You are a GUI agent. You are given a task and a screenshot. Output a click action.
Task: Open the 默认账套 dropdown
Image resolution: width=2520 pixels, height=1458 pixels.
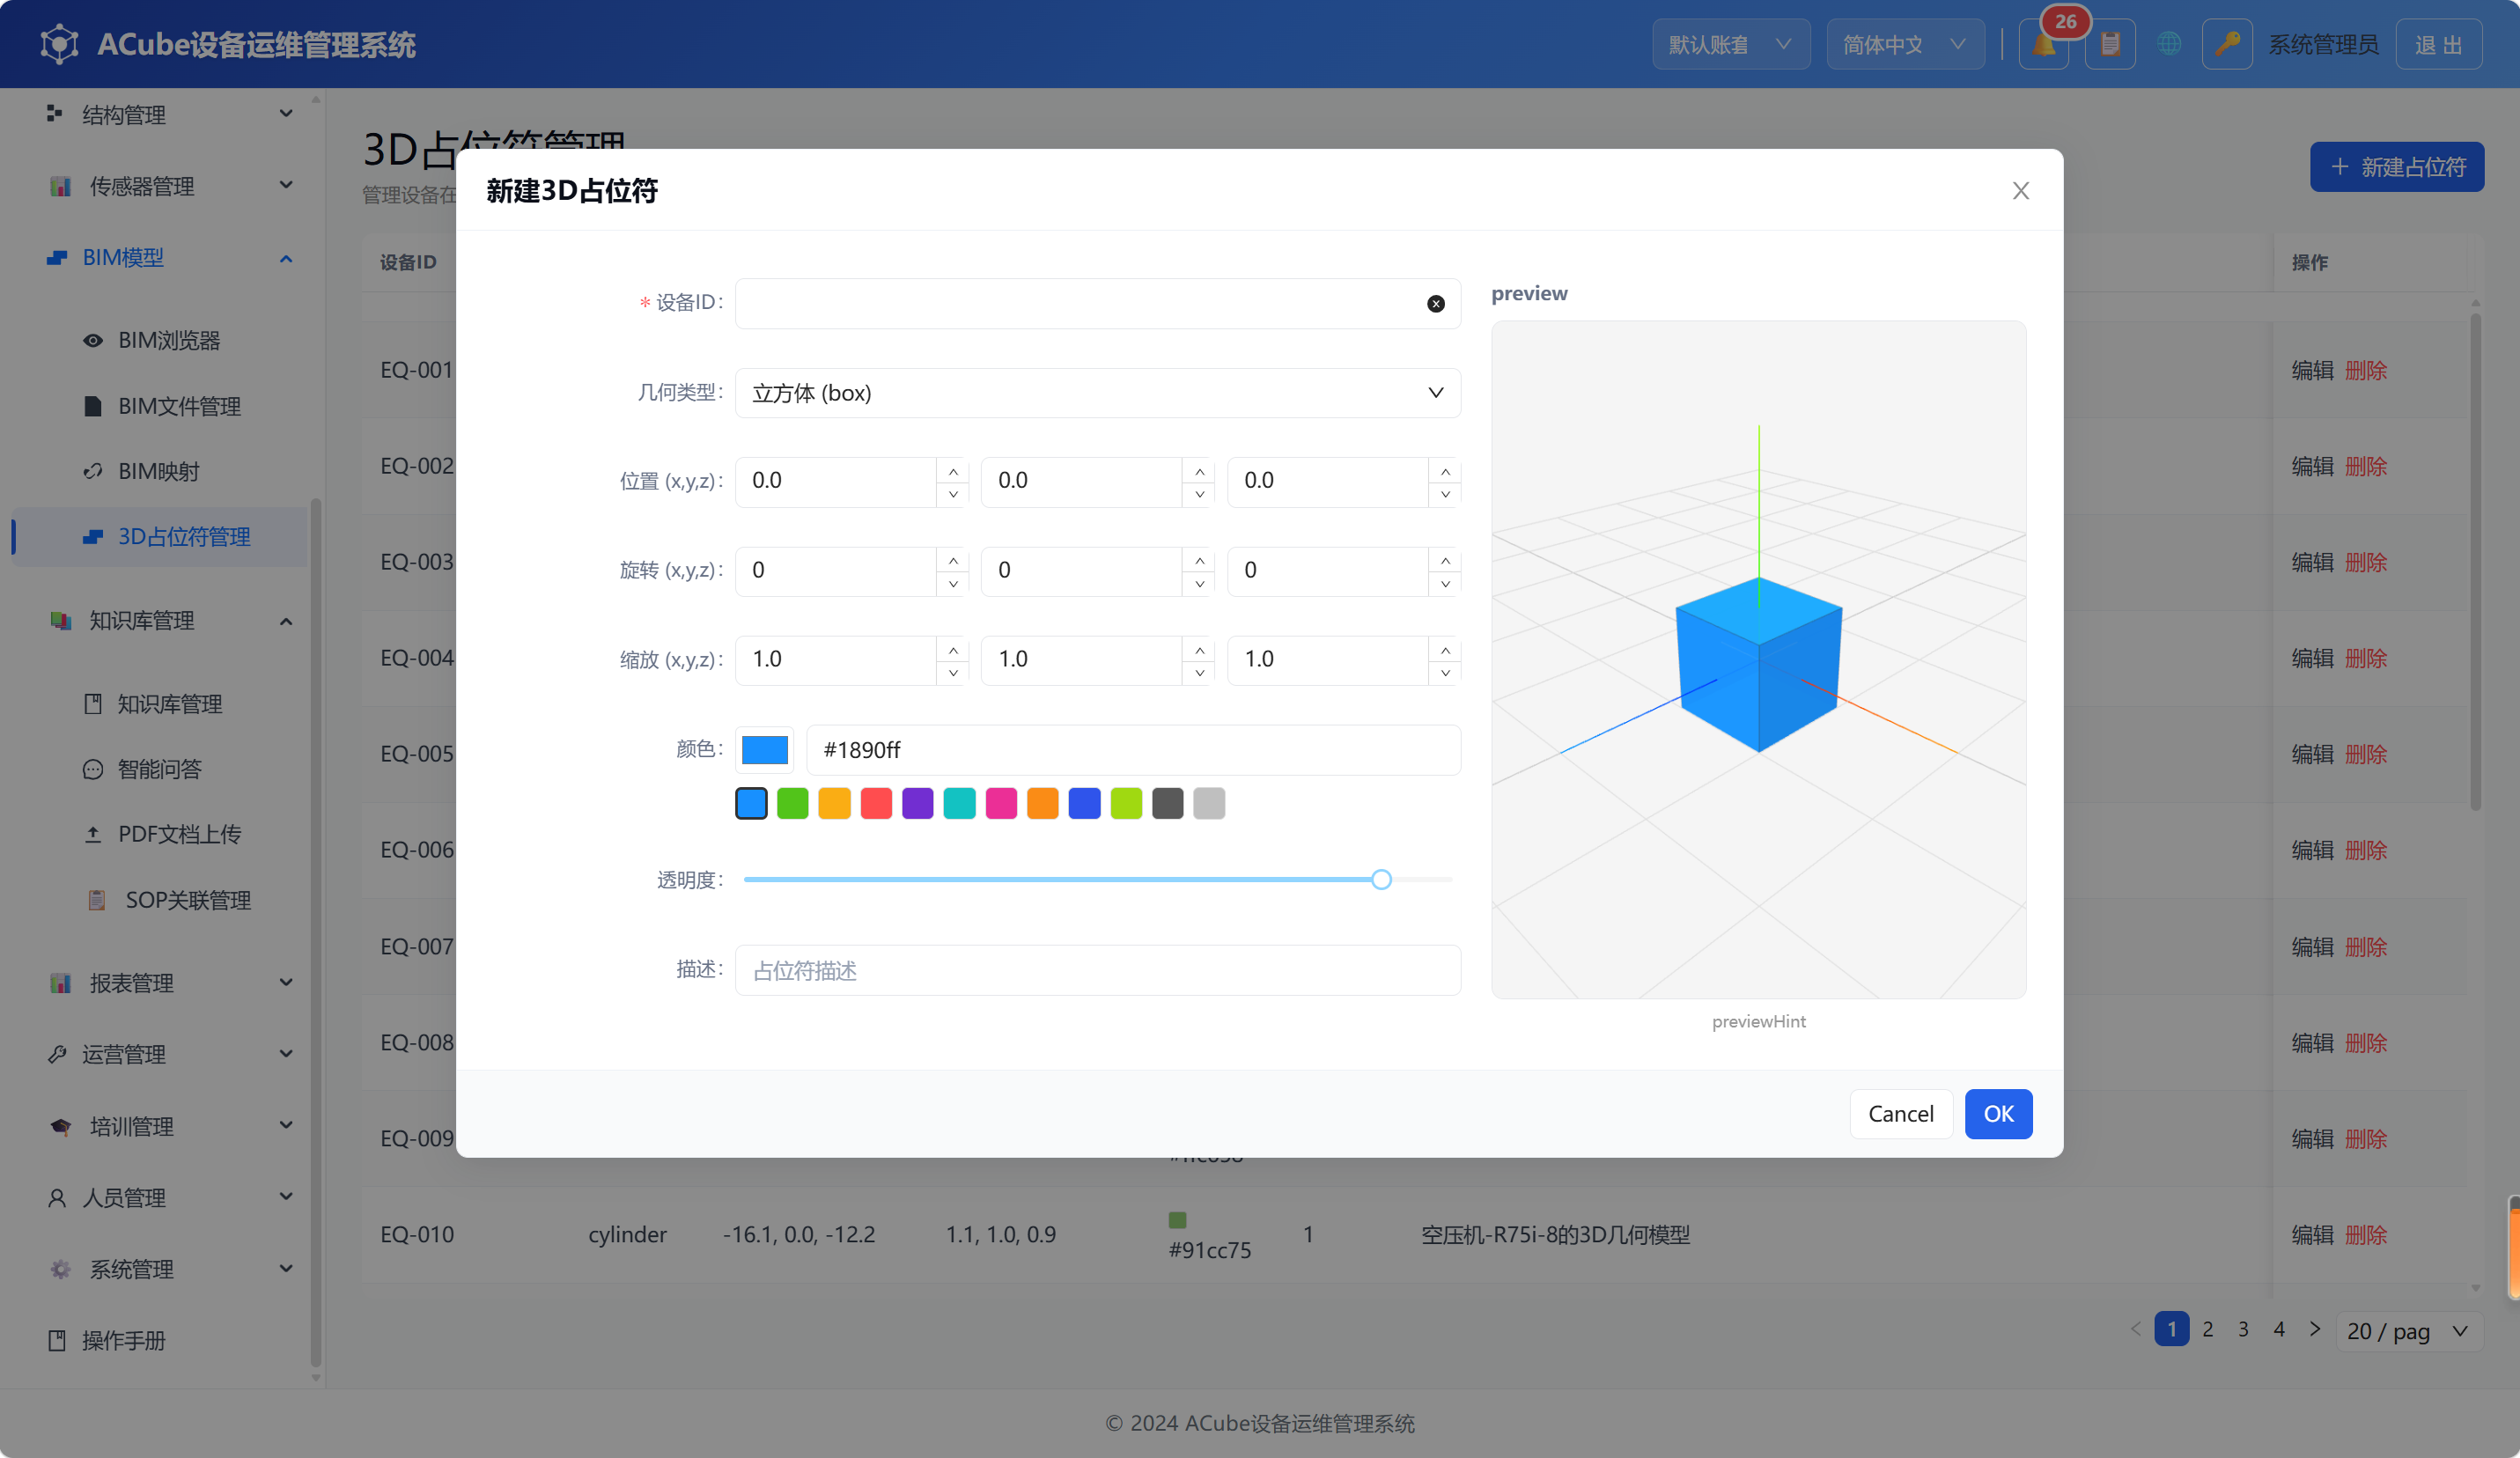coord(1730,44)
